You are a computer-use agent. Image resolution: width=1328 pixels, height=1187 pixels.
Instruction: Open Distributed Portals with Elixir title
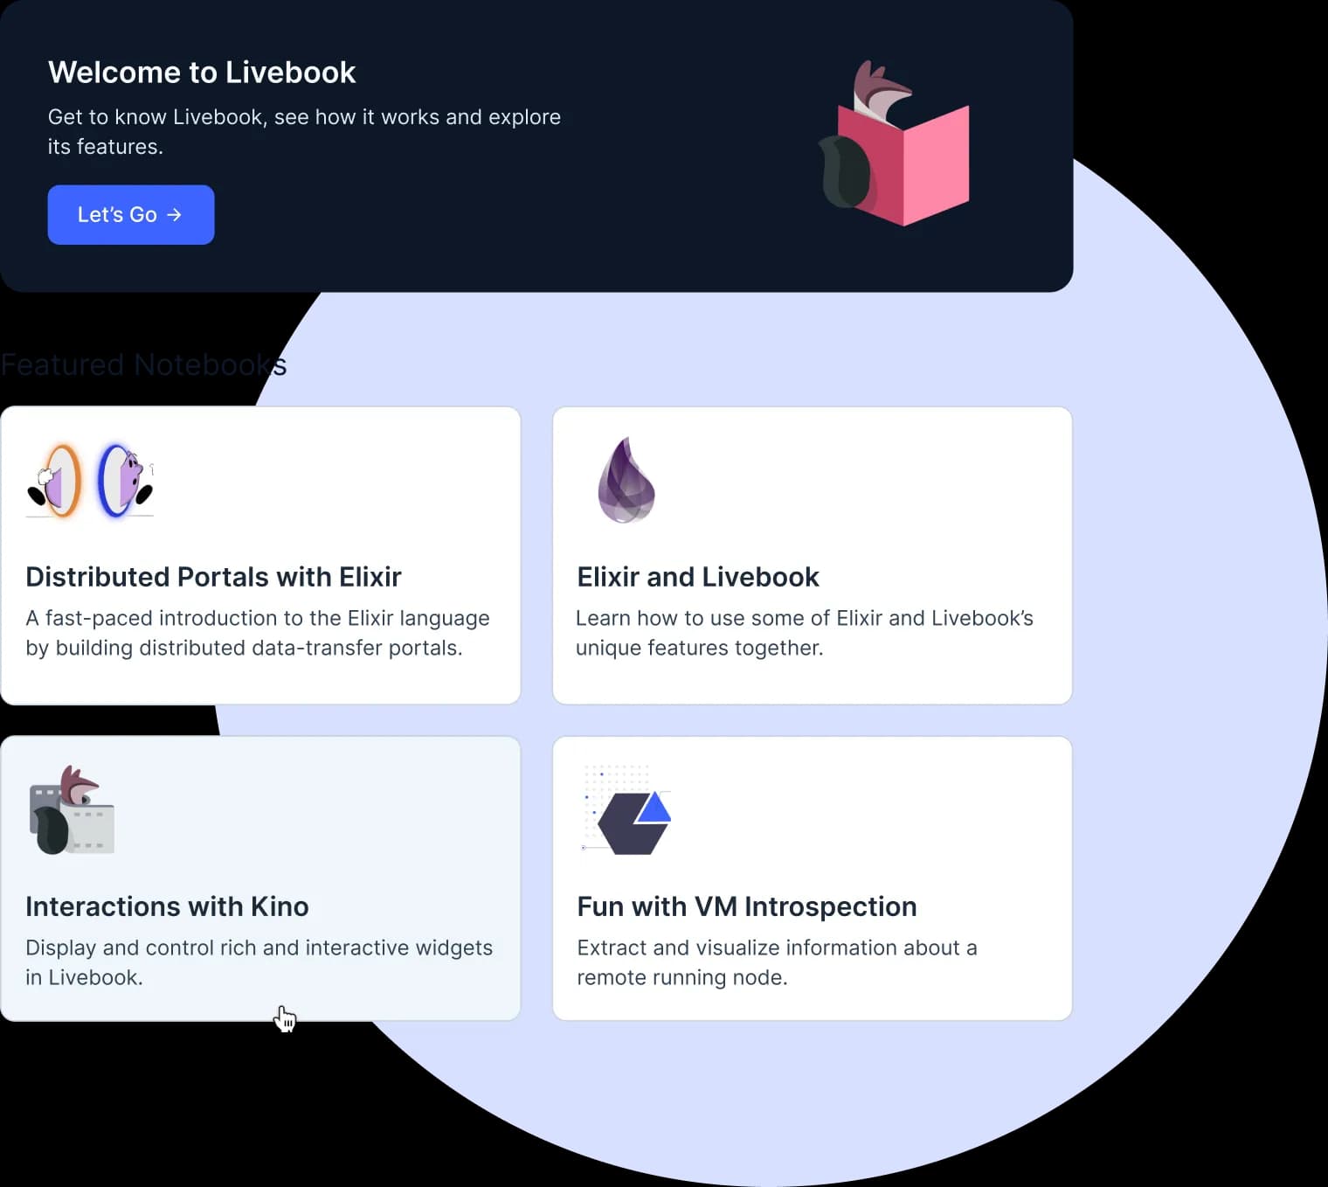tap(213, 577)
